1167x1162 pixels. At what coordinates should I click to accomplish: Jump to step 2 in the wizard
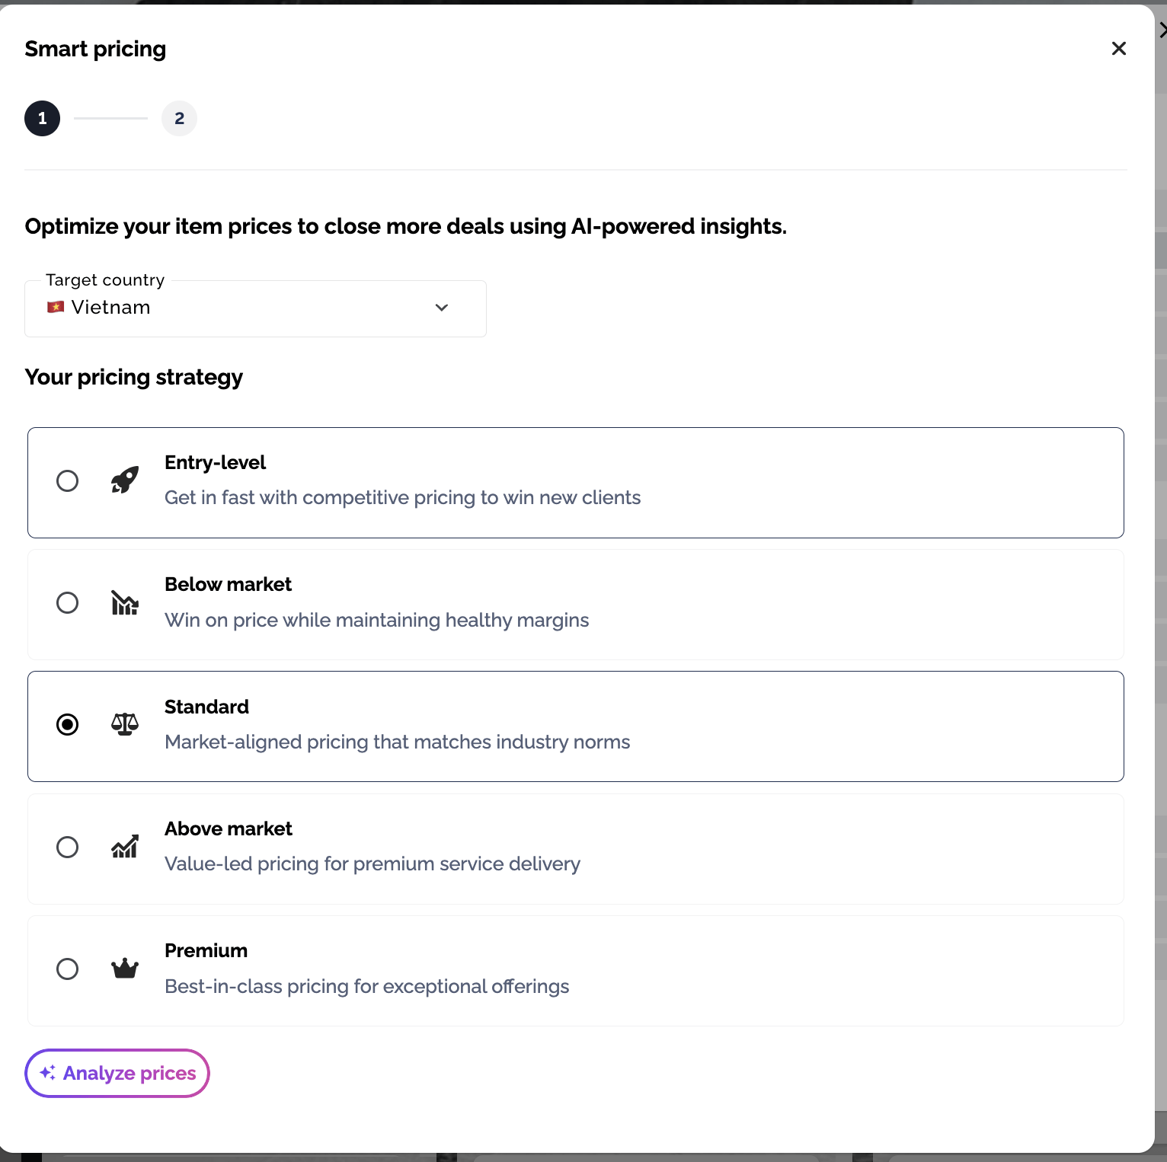(180, 119)
